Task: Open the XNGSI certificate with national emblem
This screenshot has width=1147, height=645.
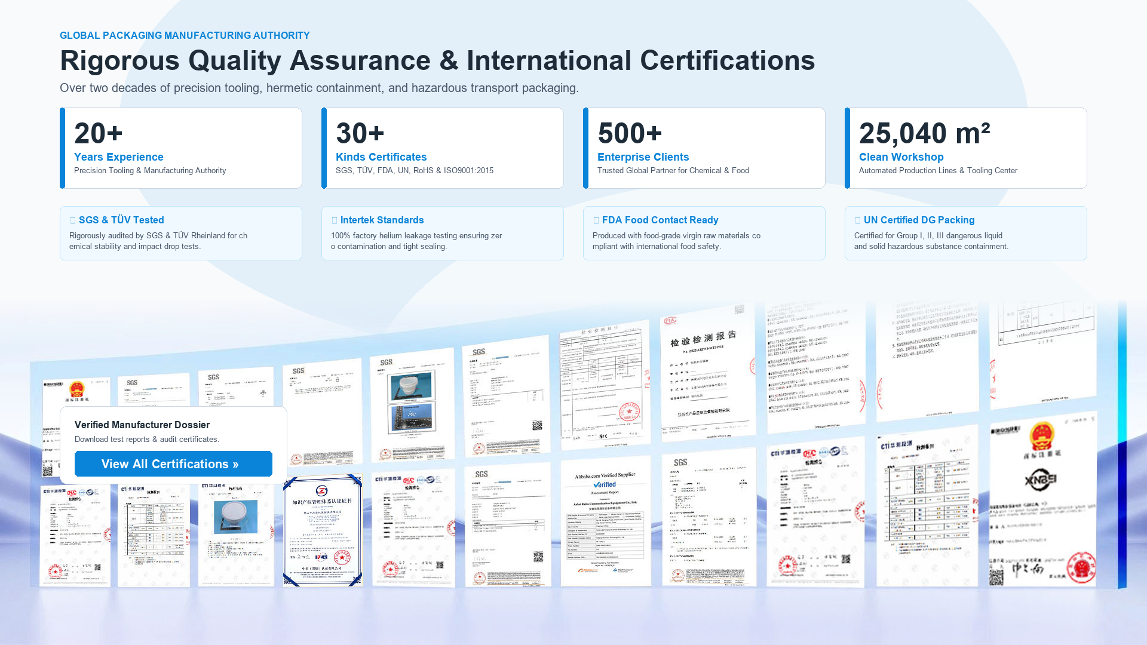Action: pyautogui.click(x=1043, y=500)
